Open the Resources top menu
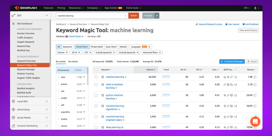272x136 pixels. coord(76,8)
